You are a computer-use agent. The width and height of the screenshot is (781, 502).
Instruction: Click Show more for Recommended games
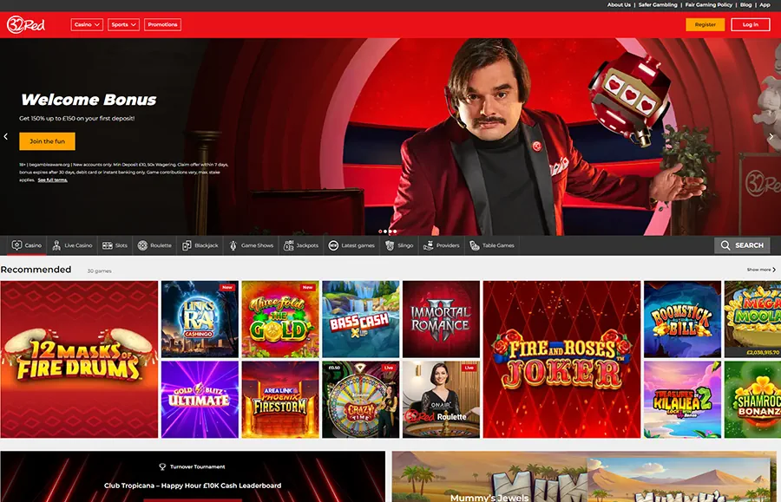pyautogui.click(x=761, y=270)
